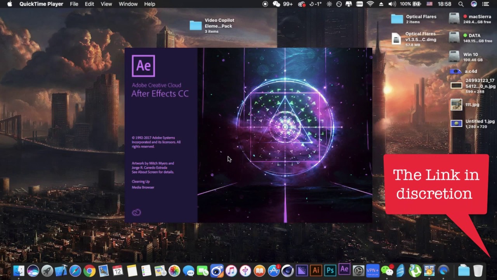Open the Window menu
The image size is (497, 280).
pos(128,4)
